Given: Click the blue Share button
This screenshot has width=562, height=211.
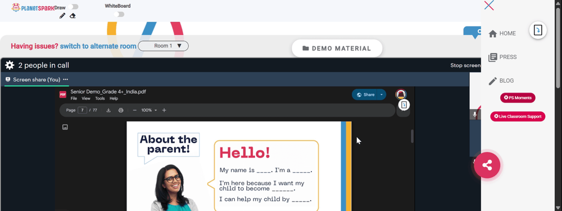Looking at the screenshot, I should coord(365,94).
